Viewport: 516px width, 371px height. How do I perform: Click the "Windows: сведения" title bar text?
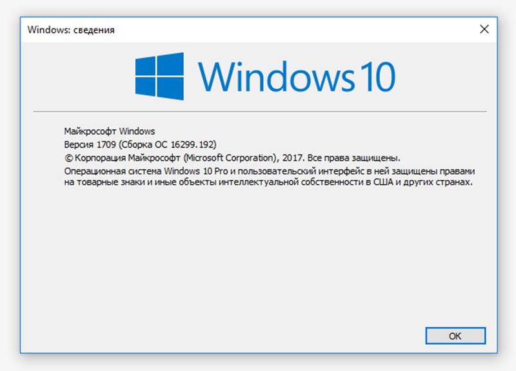(71, 30)
